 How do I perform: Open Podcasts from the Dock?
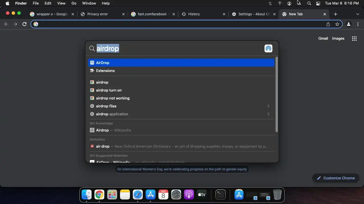click(x=189, y=195)
